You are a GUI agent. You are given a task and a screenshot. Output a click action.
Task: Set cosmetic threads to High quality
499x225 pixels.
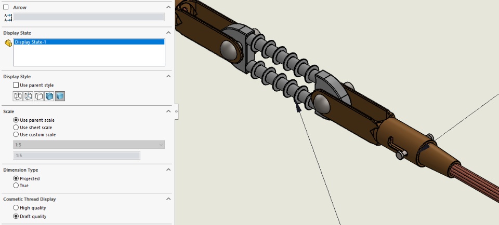click(16, 207)
